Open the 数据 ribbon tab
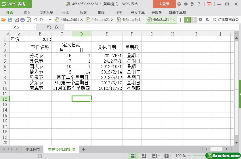This screenshot has height=159, width=241. [x=83, y=13]
